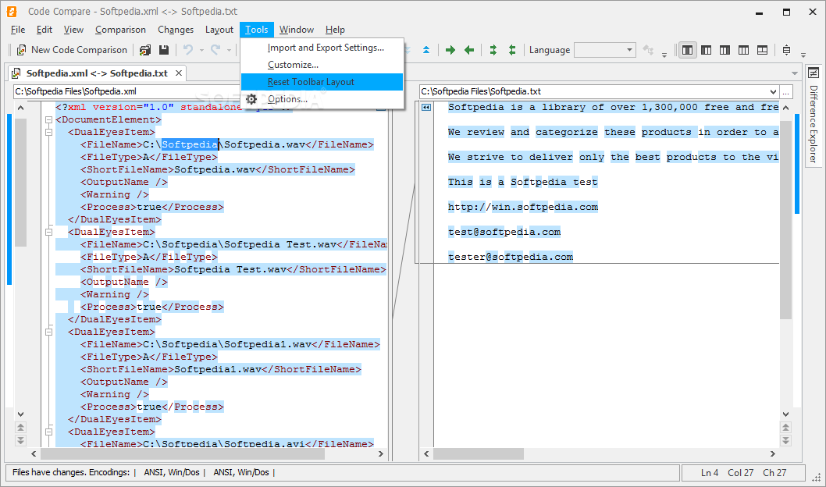Image resolution: width=826 pixels, height=487 pixels.
Task: Close the Softpedia.xml comparison tab
Action: click(x=179, y=73)
